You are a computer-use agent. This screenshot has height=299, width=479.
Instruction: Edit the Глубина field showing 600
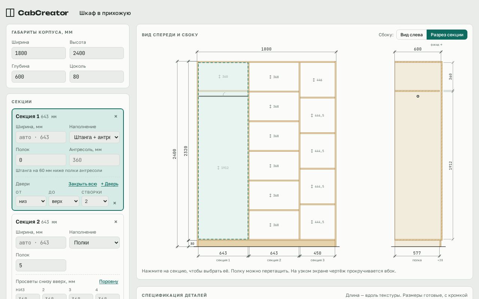(x=39, y=77)
